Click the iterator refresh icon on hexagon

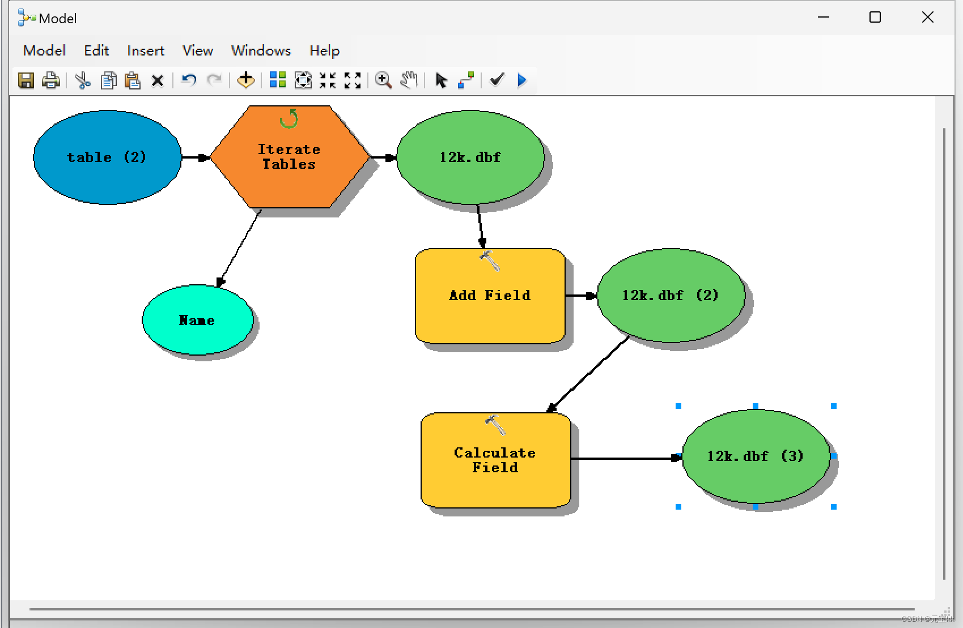click(x=289, y=118)
